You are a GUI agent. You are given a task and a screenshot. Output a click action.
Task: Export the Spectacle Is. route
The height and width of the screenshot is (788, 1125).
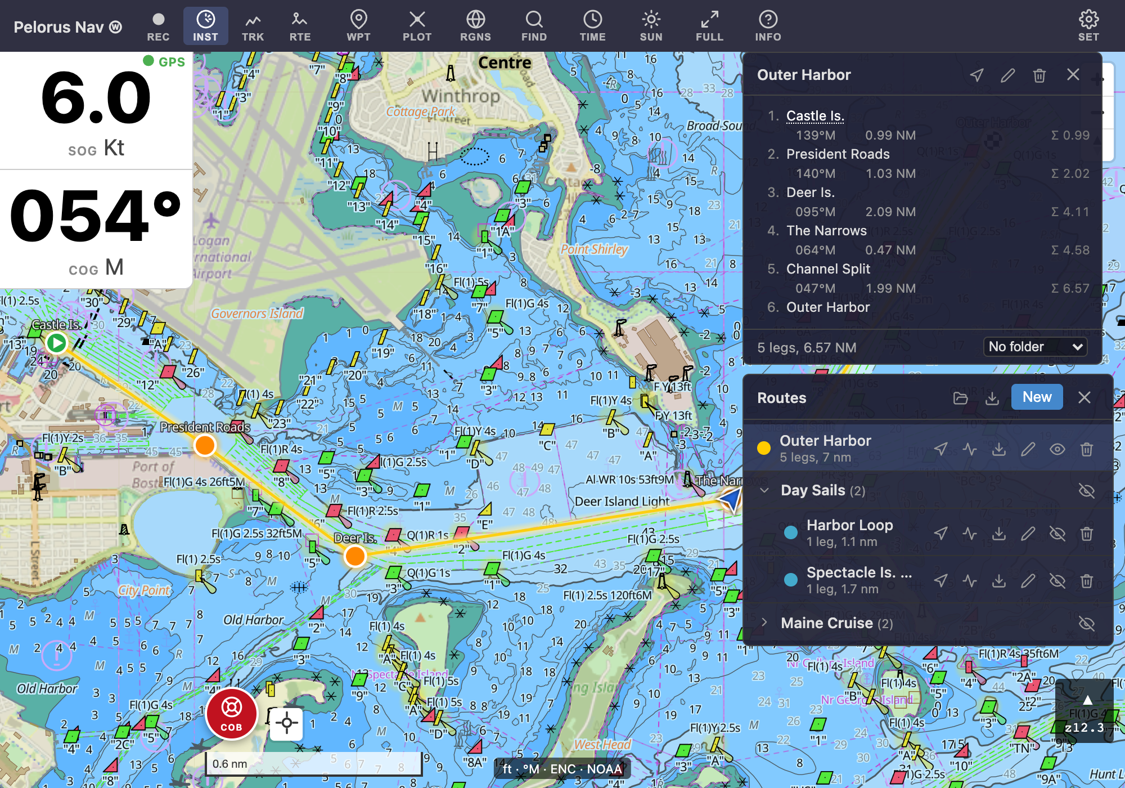(999, 581)
